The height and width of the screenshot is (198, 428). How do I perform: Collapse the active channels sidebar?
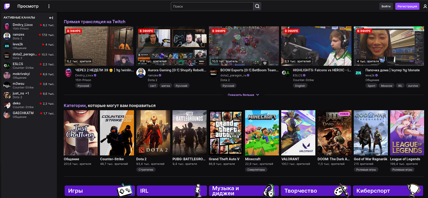click(51, 18)
